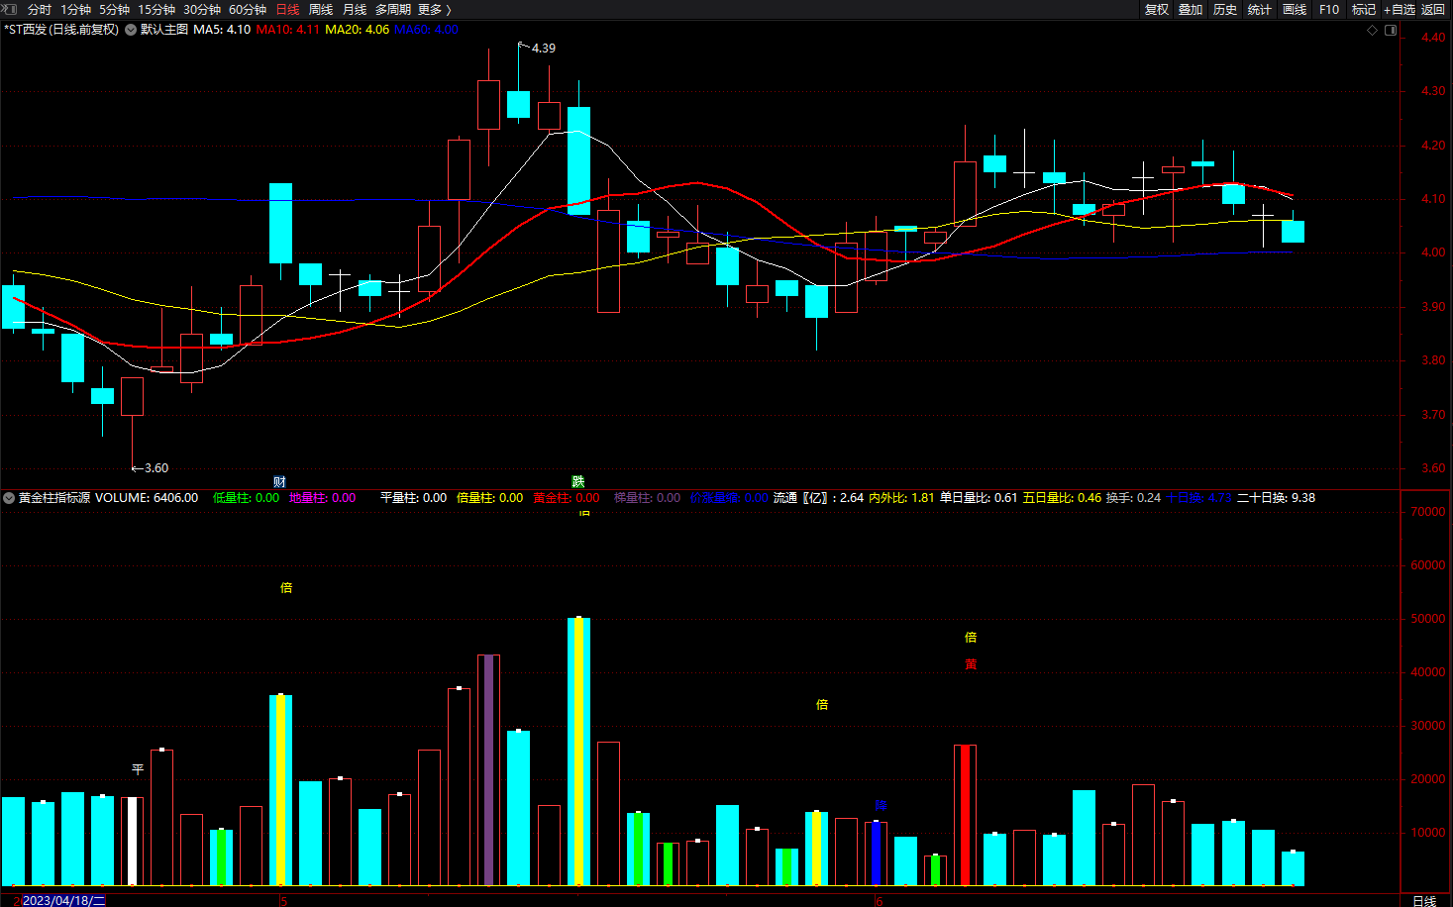The width and height of the screenshot is (1453, 907).
Task: Select the 分时 intraday tab
Action: point(40,10)
